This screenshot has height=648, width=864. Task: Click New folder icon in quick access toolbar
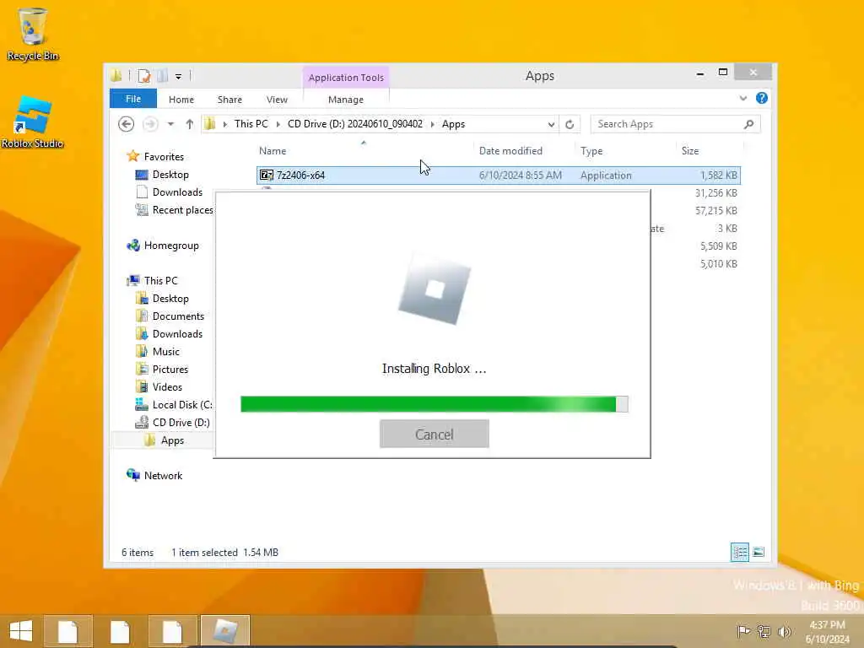pyautogui.click(x=162, y=76)
